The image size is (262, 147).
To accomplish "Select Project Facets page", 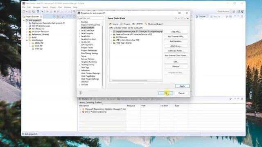I will click(87, 47).
